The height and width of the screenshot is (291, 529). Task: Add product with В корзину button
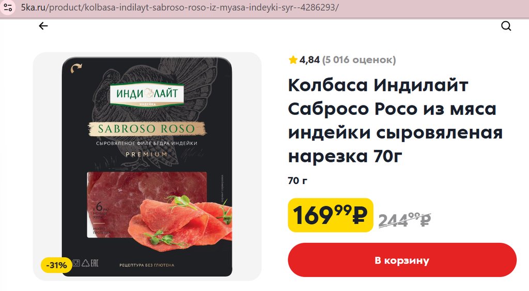pyautogui.click(x=402, y=261)
